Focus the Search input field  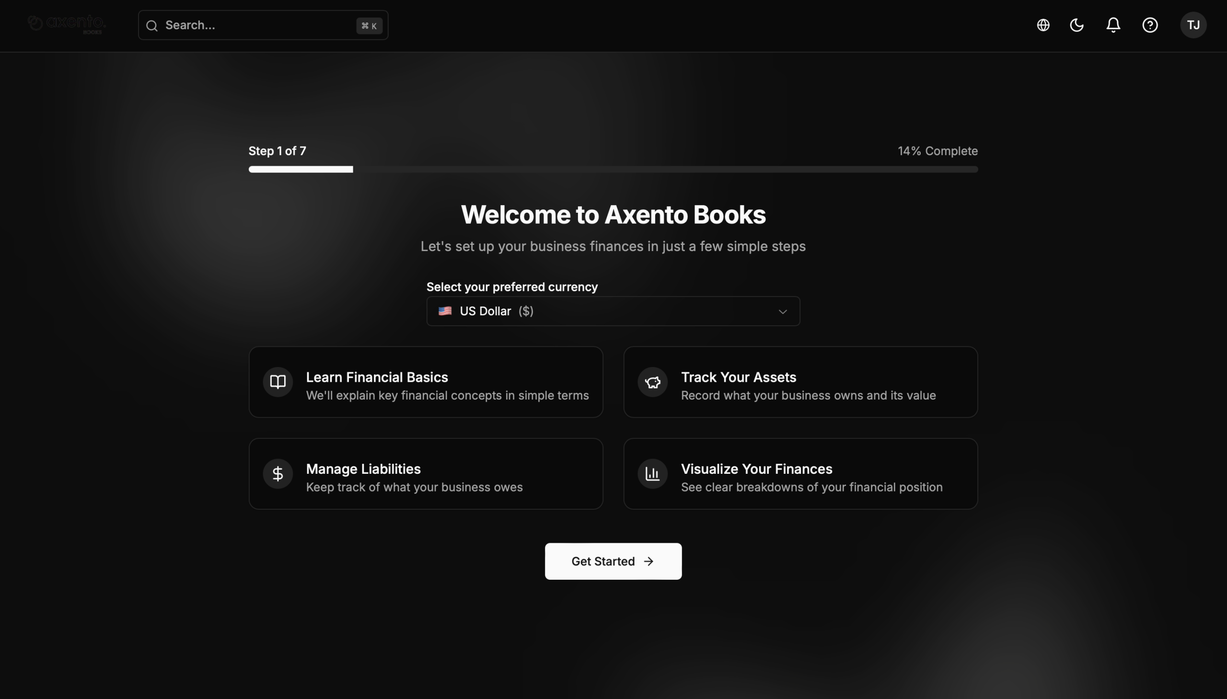coord(263,25)
